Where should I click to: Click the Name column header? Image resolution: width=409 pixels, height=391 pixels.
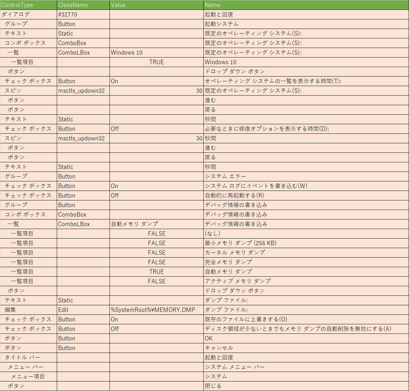(306, 5)
